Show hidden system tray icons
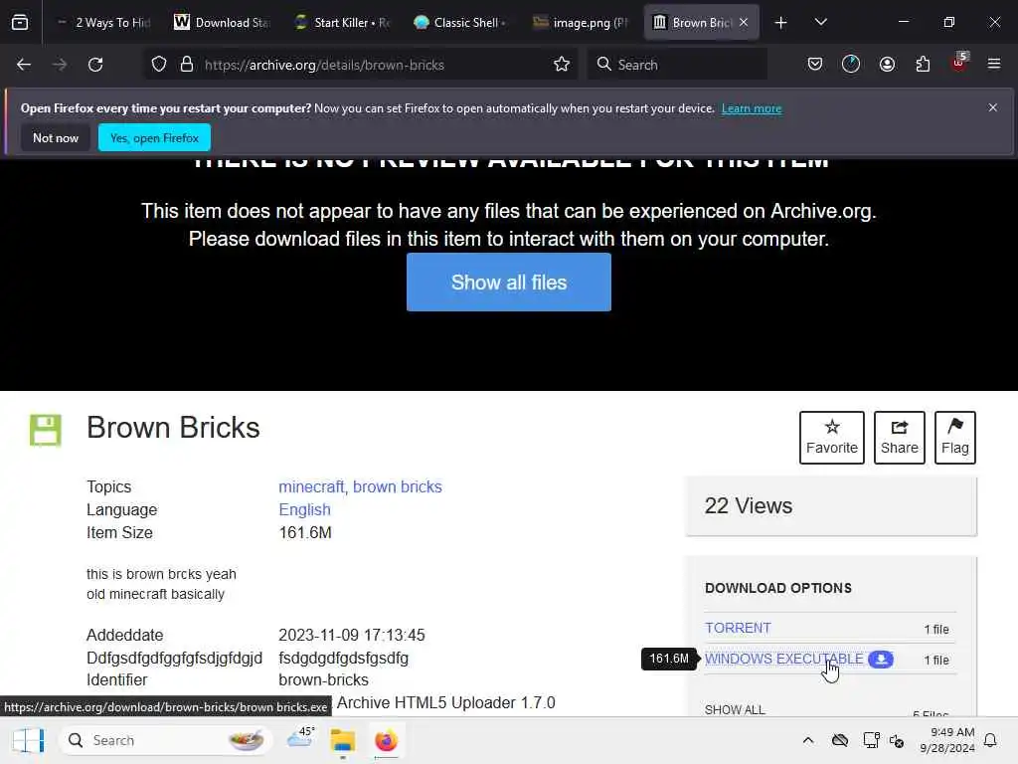 click(x=807, y=740)
